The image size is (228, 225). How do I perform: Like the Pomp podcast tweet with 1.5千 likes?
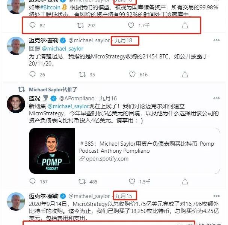tap(132, 182)
